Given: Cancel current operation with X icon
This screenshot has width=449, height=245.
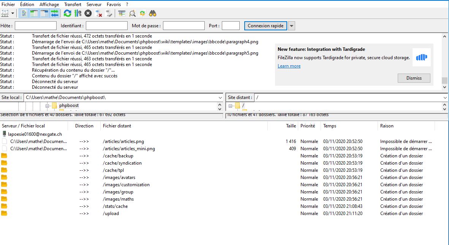Looking at the screenshot, I should coord(88,13).
